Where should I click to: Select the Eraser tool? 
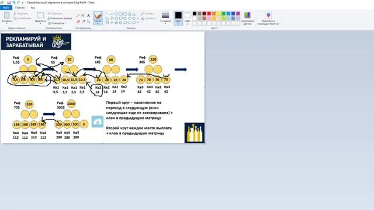(78, 22)
